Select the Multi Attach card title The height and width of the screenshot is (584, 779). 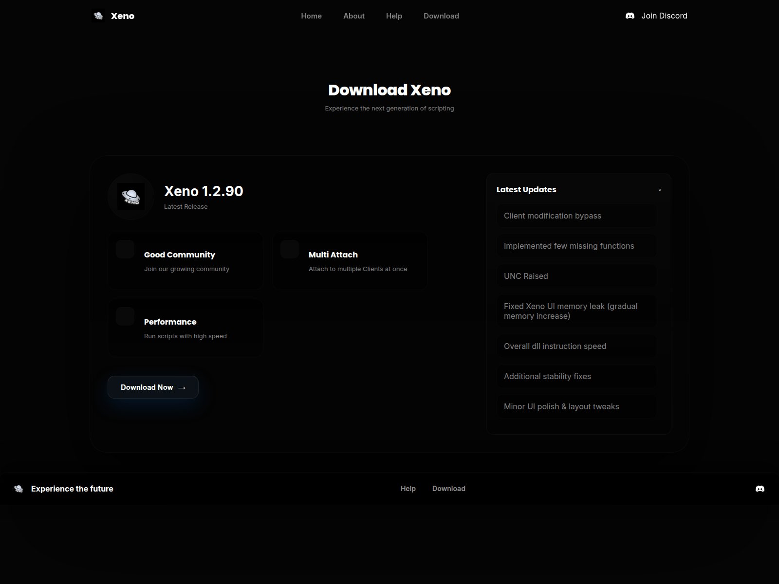pos(333,255)
